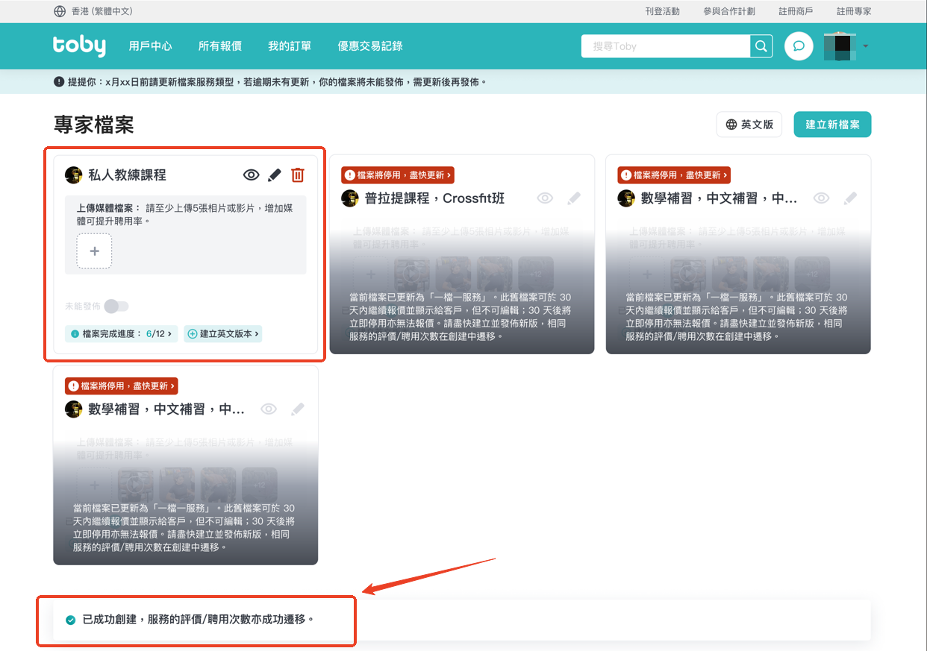Click the pencil icon on 普拉提課程 card
Viewport: 927px width, 651px height.
tap(573, 198)
